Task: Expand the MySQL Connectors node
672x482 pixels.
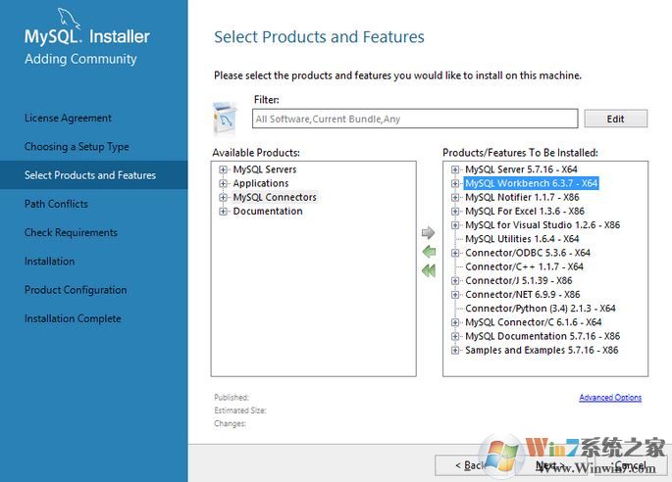Action: pos(223,197)
